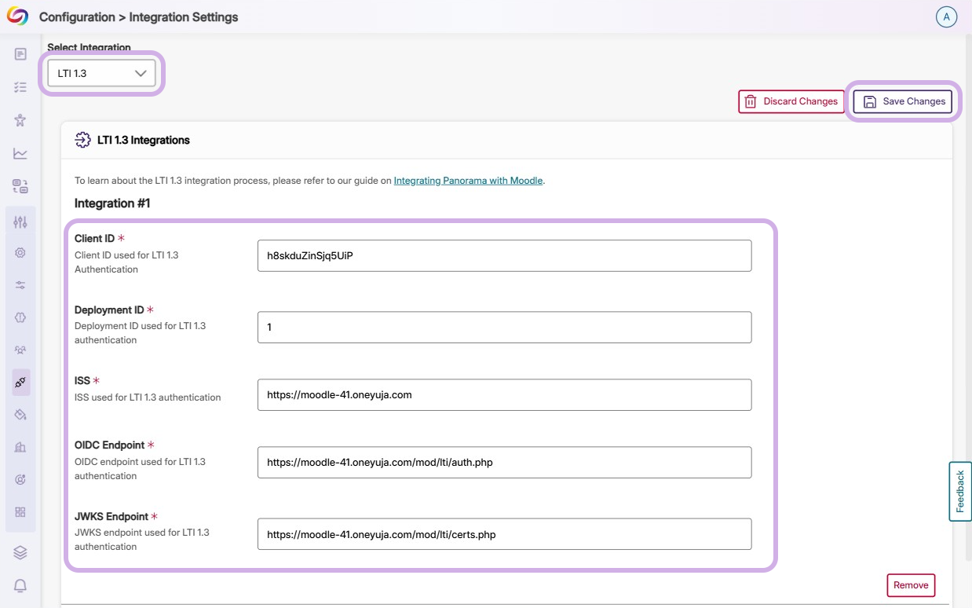Open the user circle badge icon

(20, 479)
